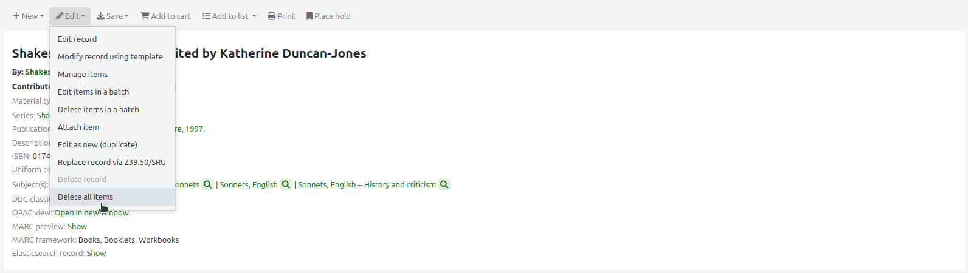The width and height of the screenshot is (968, 273).
Task: Click the search icon after History and criticism
Action: coord(444,184)
